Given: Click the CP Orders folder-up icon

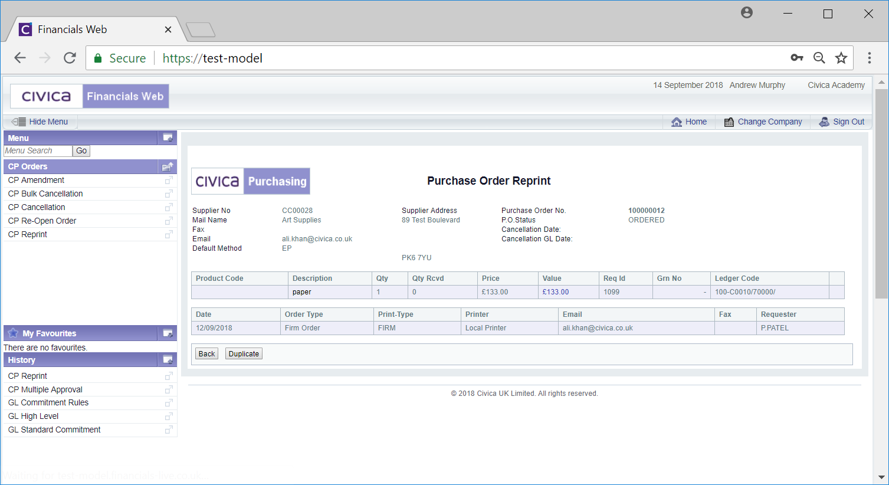Looking at the screenshot, I should point(168,166).
